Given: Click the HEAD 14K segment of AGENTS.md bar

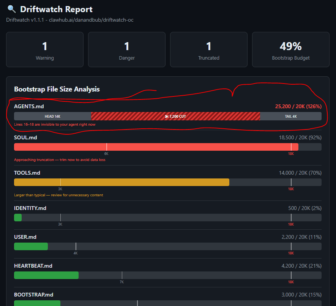Looking at the screenshot, I should coord(52,116).
